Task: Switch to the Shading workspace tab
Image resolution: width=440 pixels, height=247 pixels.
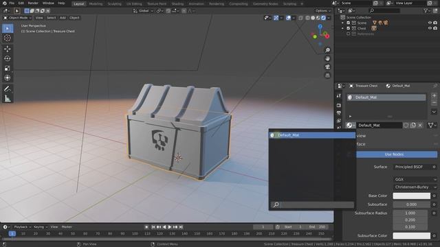Action: coord(177,4)
